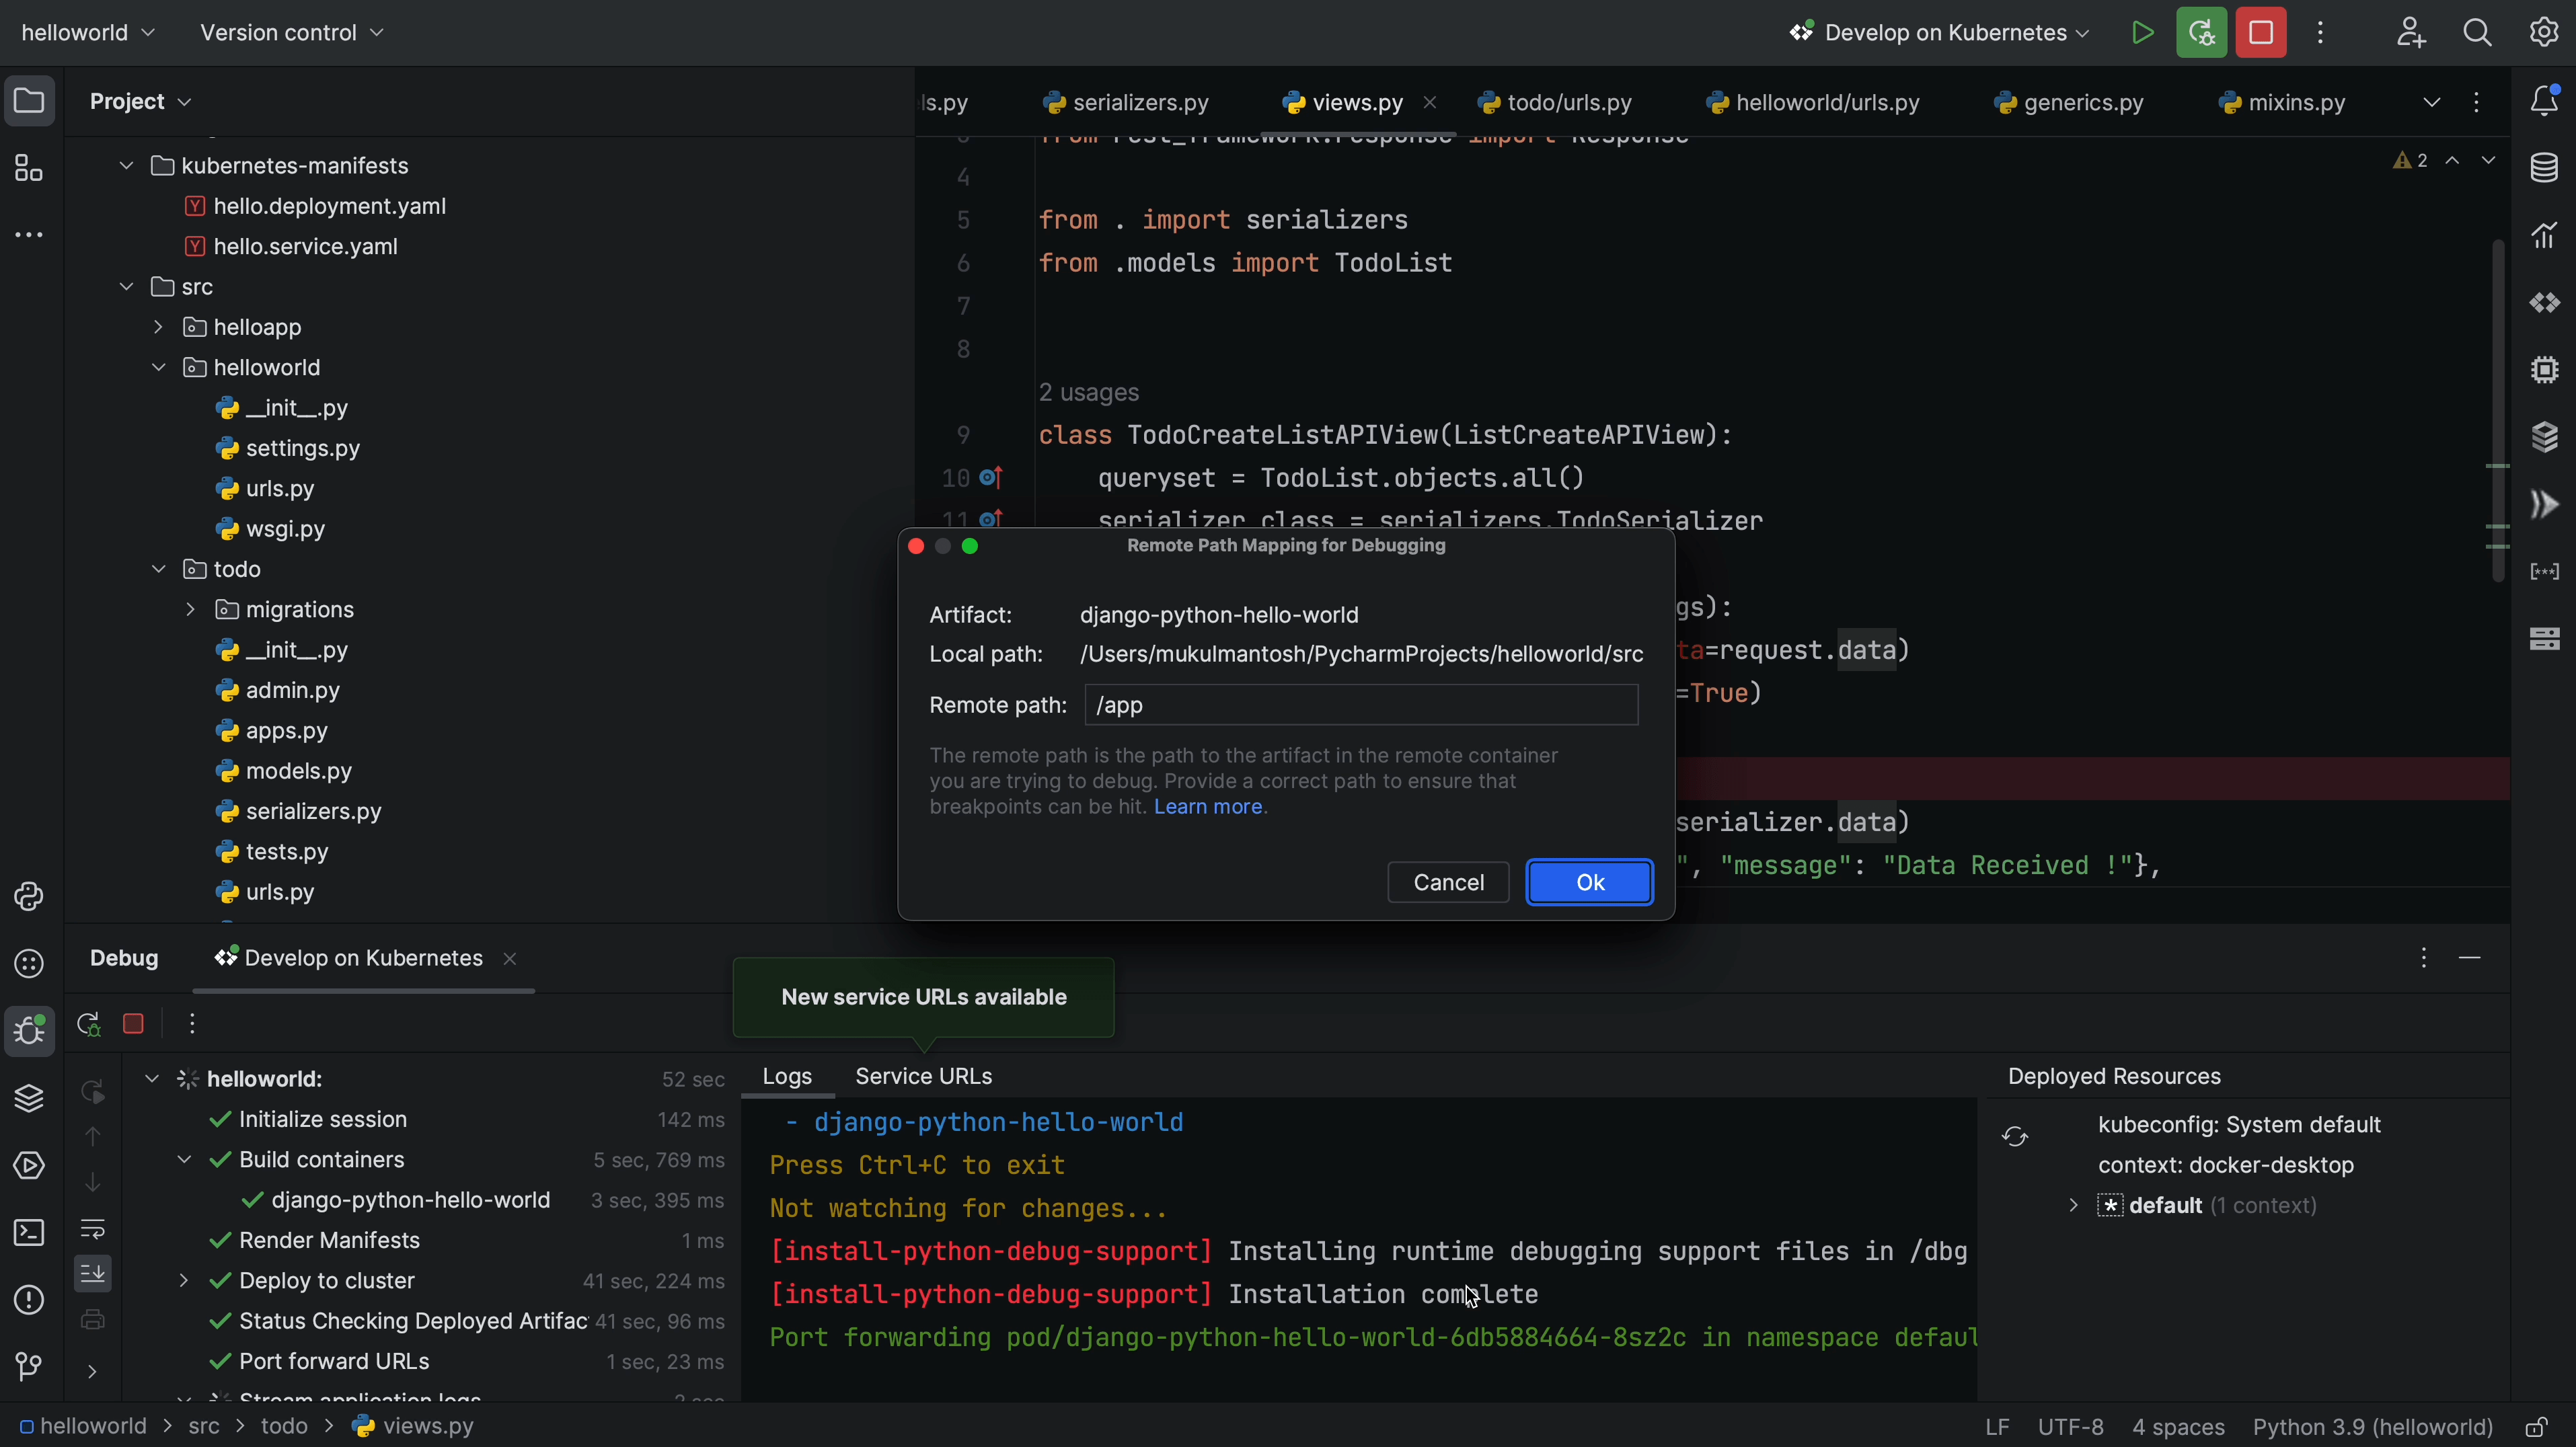Open the helloworld run configuration dropdown
The height and width of the screenshot is (1447, 2576).
pyautogui.click(x=87, y=32)
